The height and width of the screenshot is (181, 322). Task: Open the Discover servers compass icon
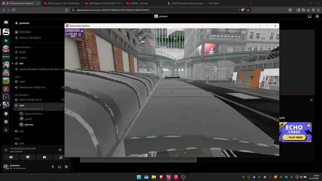coord(6,122)
